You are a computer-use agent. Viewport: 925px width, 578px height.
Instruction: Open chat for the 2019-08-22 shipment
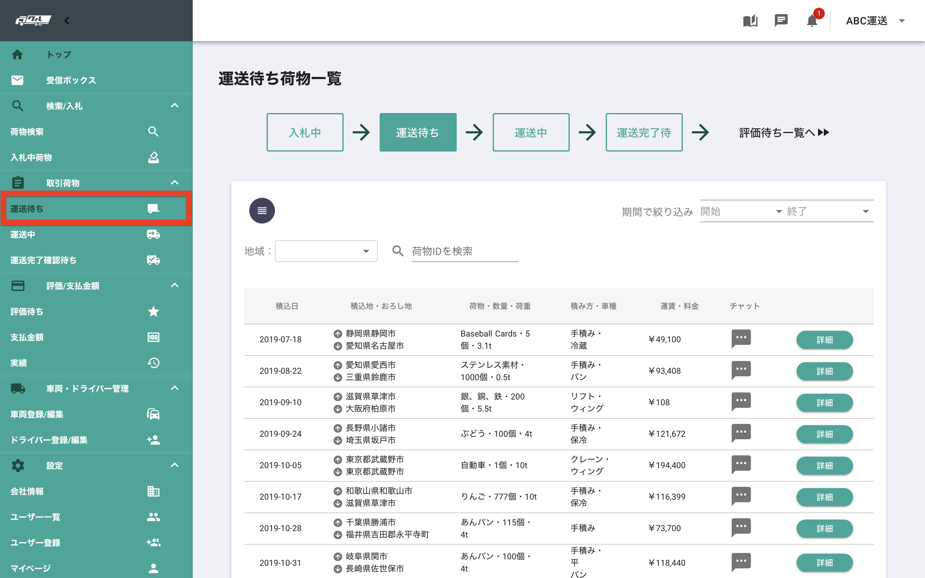click(741, 371)
